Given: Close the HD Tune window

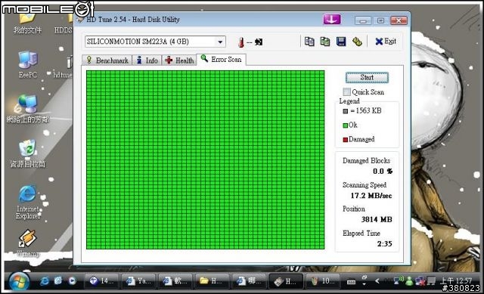Looking at the screenshot, I should (399, 20).
